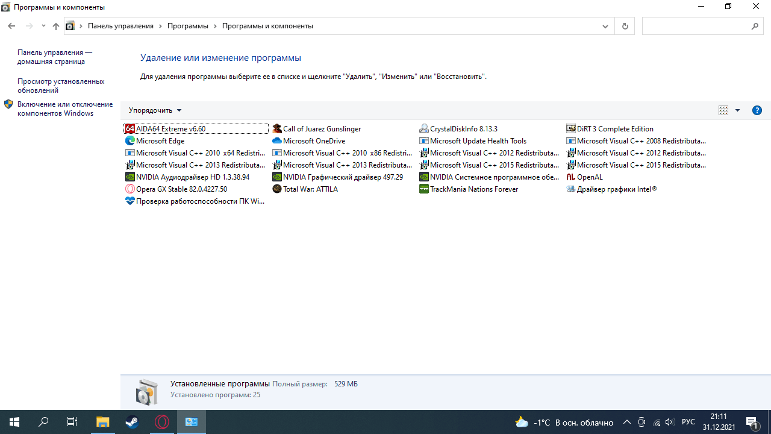Open Панель управления — домашняя страница link

tap(55, 57)
